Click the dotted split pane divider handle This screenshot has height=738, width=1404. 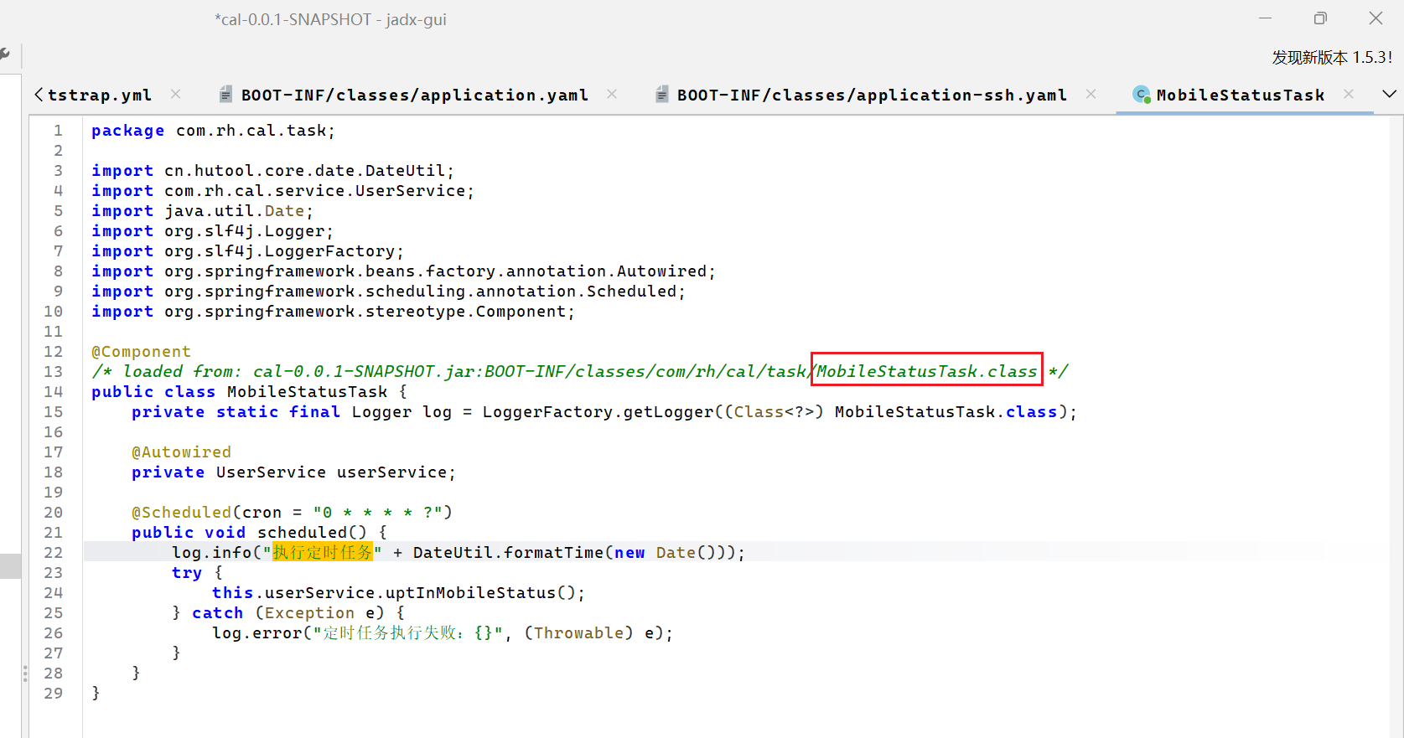click(25, 673)
